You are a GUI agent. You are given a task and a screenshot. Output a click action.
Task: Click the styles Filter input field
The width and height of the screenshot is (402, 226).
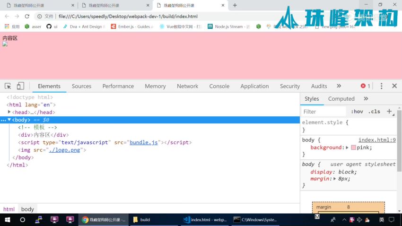click(x=323, y=112)
